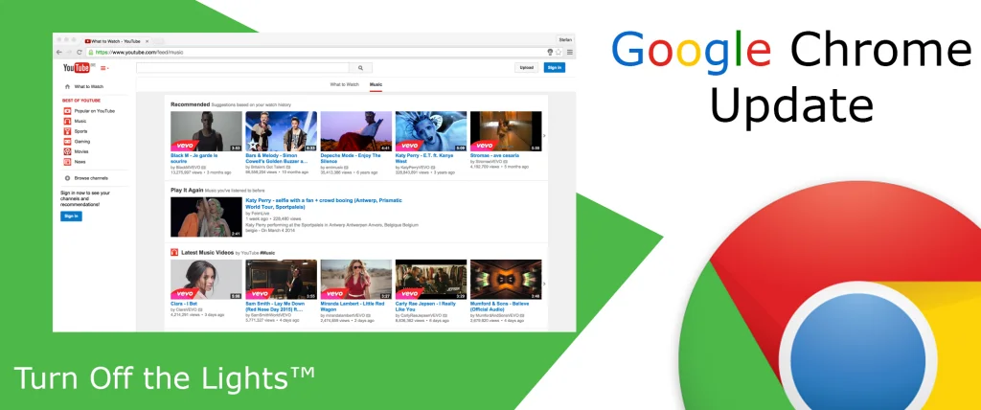Open Browse channels link
The height and width of the screenshot is (410, 981).
coord(91,178)
